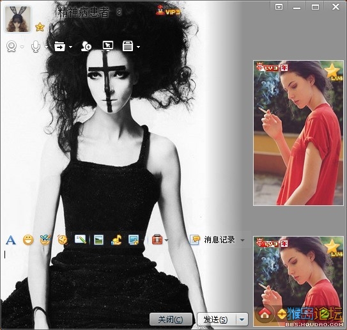Start a video call with the webcam icon

point(12,46)
